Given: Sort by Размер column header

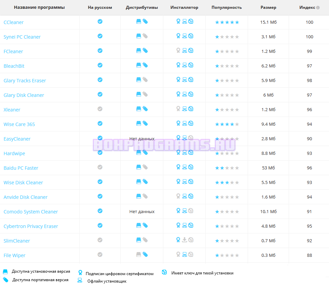Looking at the screenshot, I should [268, 7].
